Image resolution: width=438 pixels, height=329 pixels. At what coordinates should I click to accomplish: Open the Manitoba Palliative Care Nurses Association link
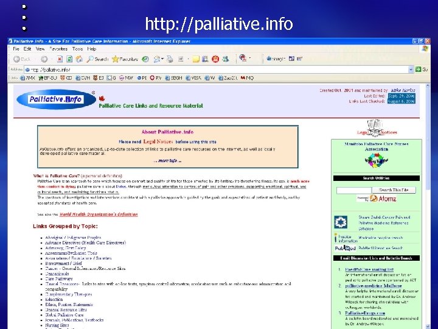click(377, 146)
